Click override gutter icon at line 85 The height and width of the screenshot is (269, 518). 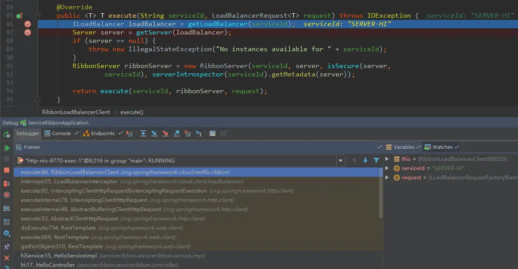[x=19, y=15]
